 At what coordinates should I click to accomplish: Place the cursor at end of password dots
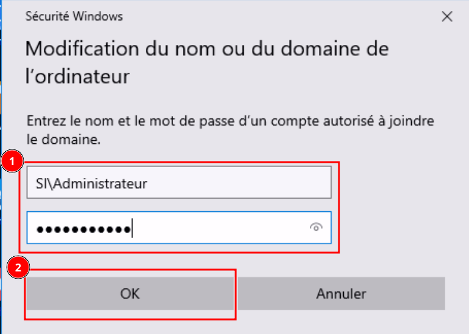[x=132, y=229]
